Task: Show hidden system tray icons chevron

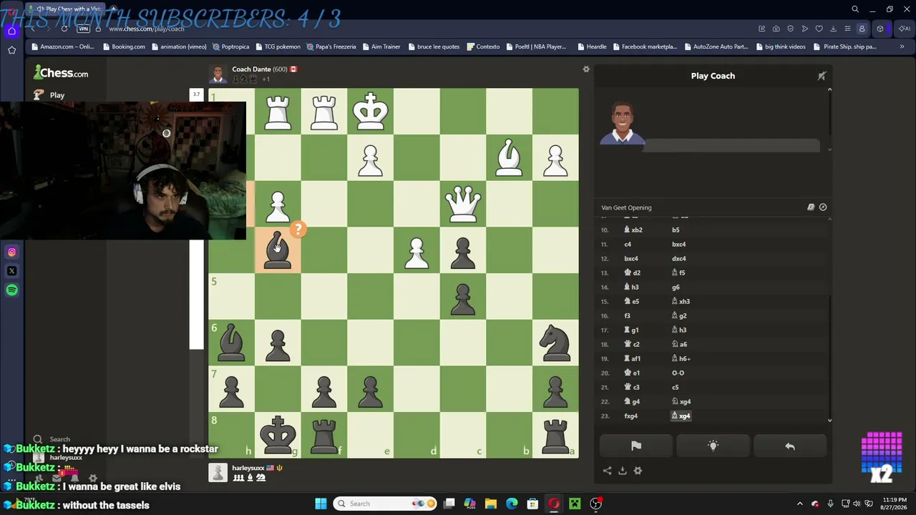Action: coord(800,504)
